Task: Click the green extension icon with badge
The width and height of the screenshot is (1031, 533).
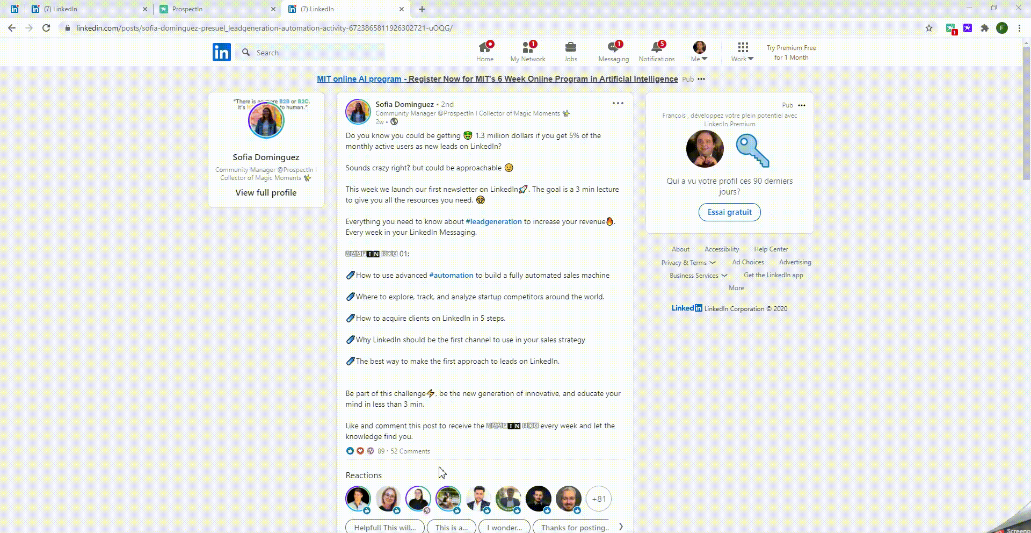Action: (950, 28)
